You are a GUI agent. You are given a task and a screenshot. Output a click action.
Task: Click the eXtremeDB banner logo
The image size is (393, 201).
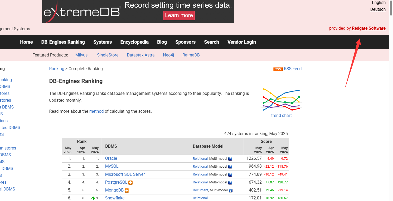[x=82, y=12]
